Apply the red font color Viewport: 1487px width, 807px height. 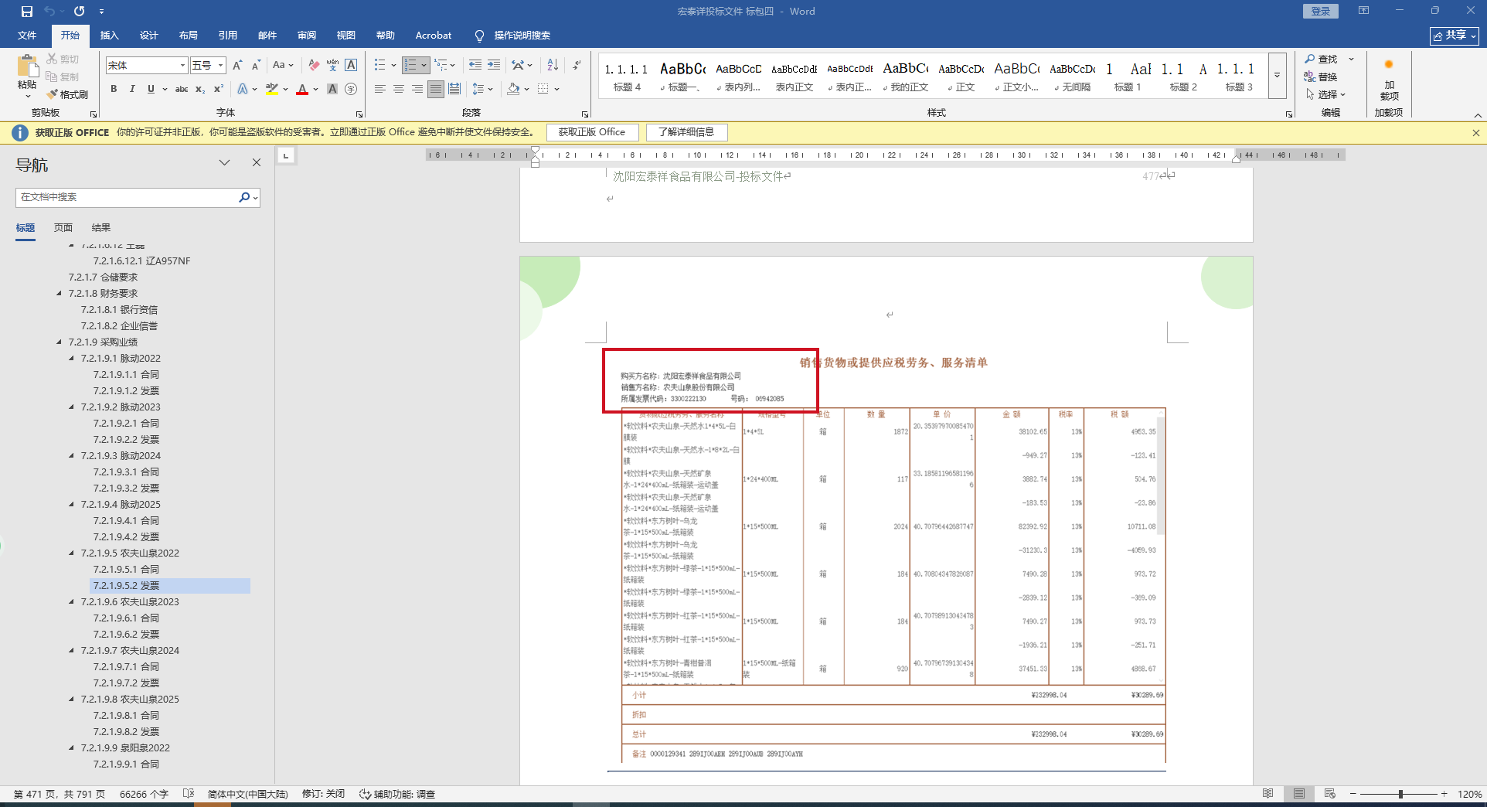click(302, 89)
